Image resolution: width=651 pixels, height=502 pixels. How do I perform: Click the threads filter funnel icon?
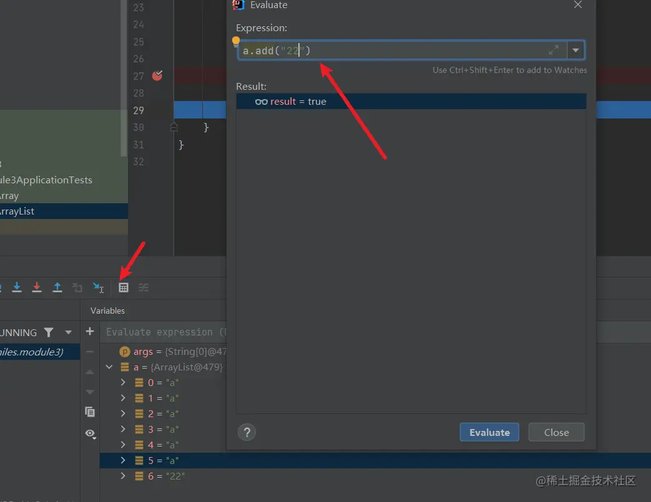[x=49, y=332]
